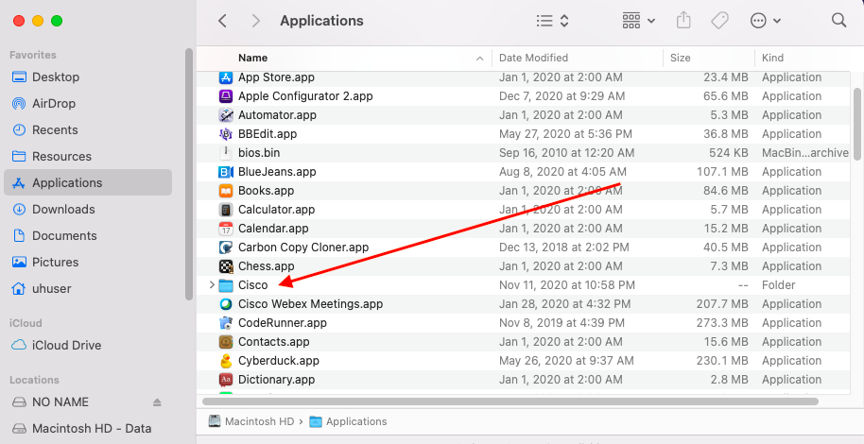Click the Search magnifier icon in toolbar
Screen dimensions: 864x444
838,21
